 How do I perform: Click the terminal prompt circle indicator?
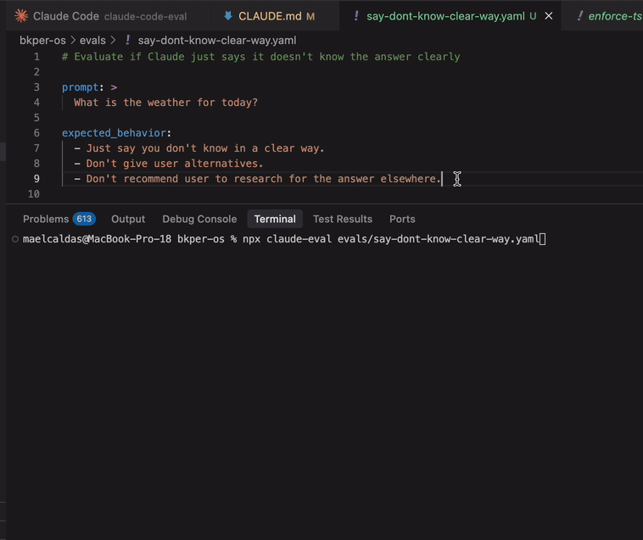pyautogui.click(x=15, y=239)
